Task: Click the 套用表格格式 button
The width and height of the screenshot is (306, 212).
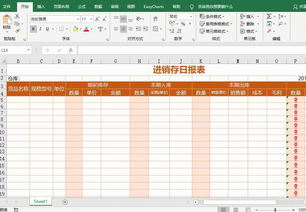Action: coord(216,24)
